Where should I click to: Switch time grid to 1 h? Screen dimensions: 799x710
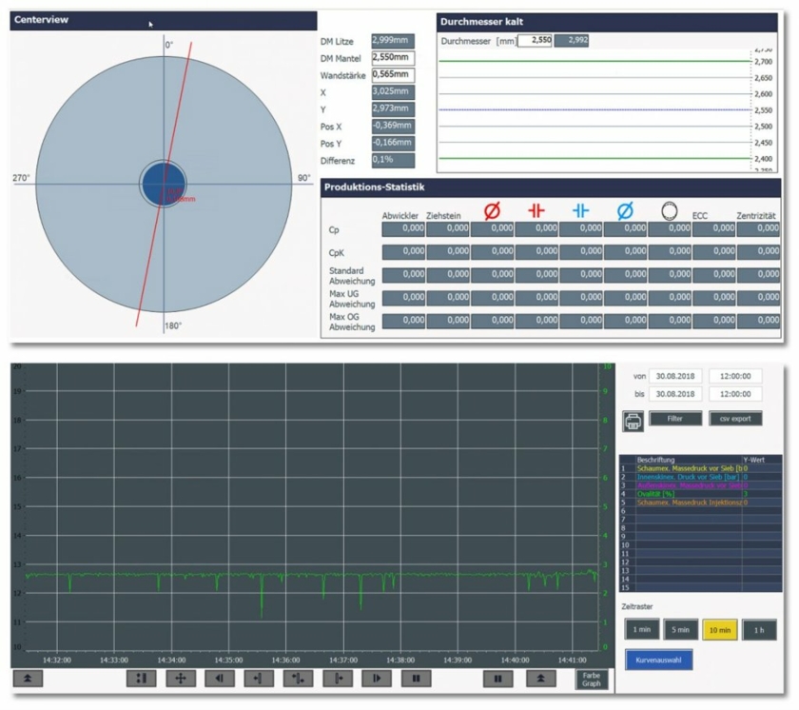[759, 629]
